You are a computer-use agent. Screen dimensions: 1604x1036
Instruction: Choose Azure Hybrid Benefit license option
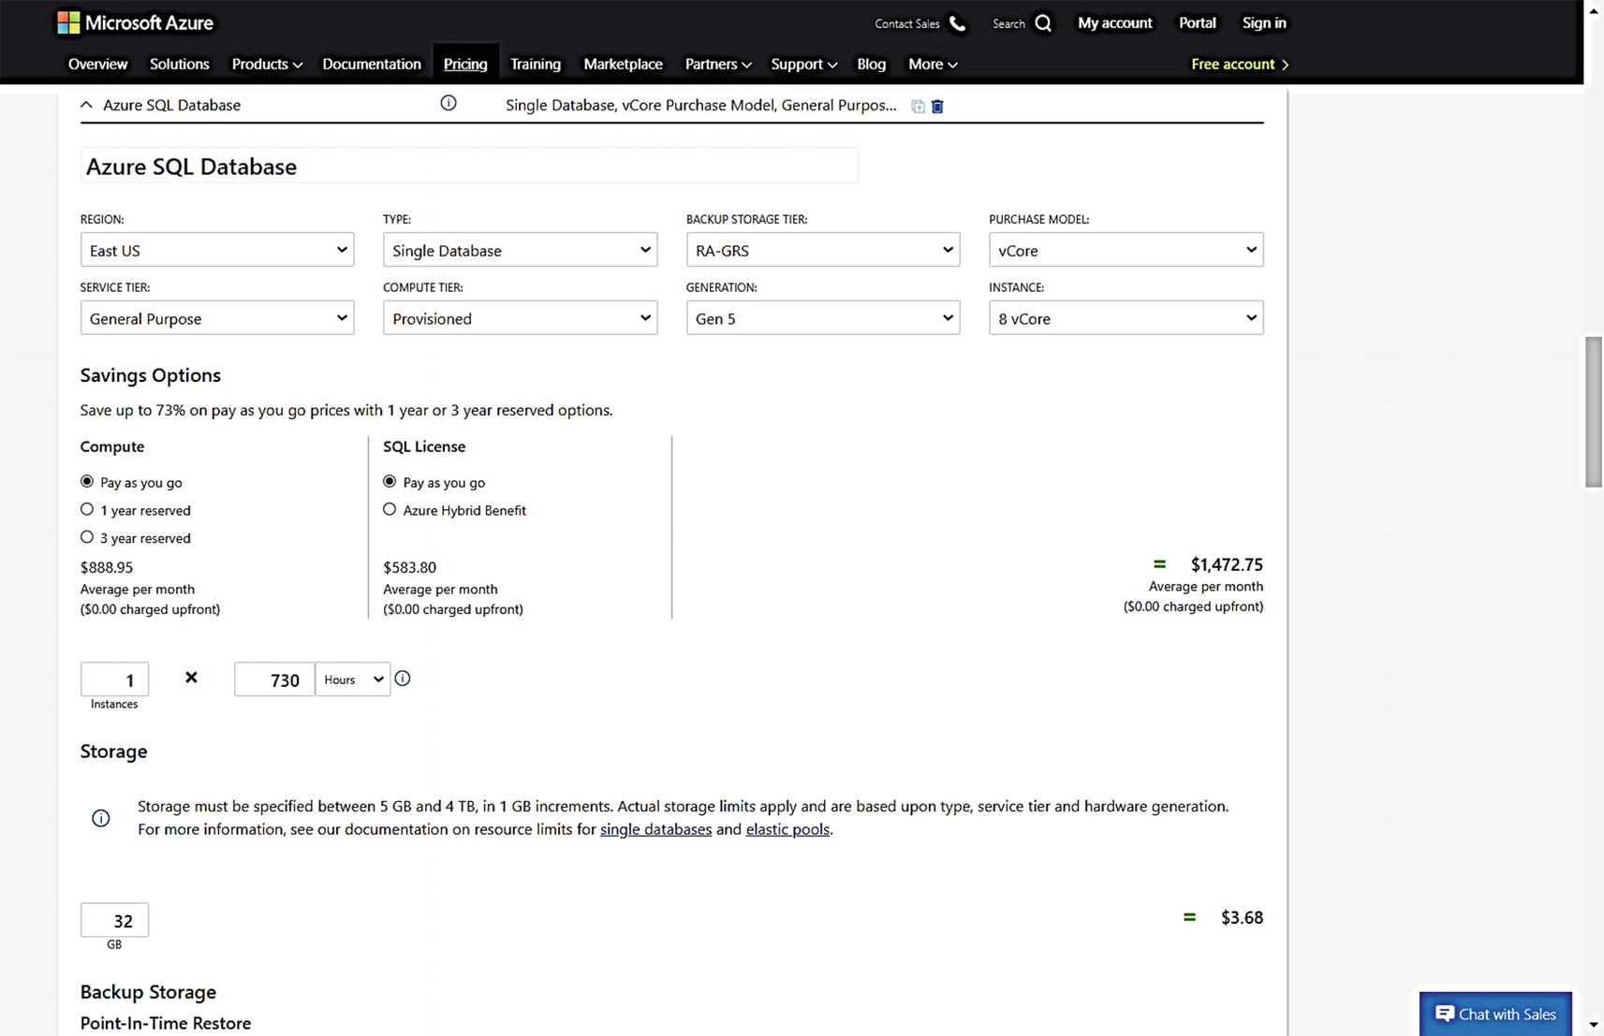click(x=390, y=509)
